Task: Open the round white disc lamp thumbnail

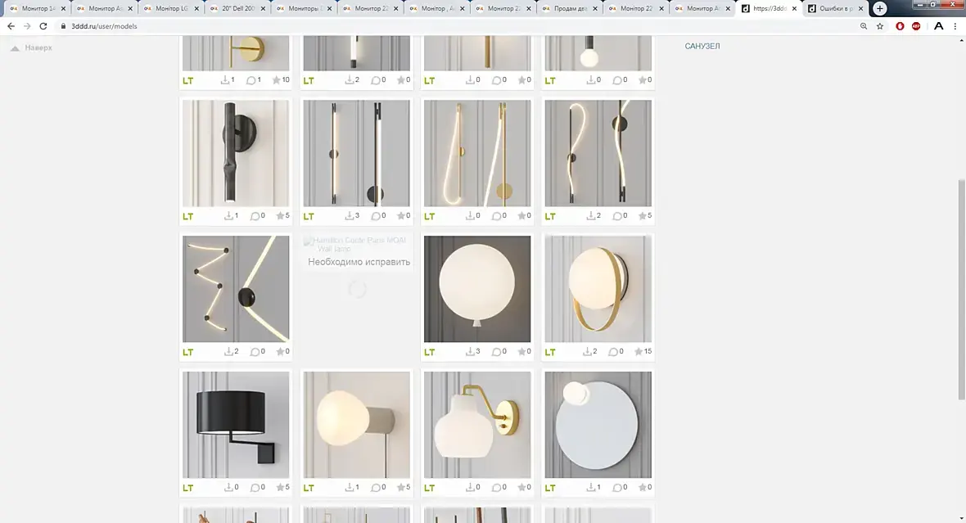Action: [598, 425]
